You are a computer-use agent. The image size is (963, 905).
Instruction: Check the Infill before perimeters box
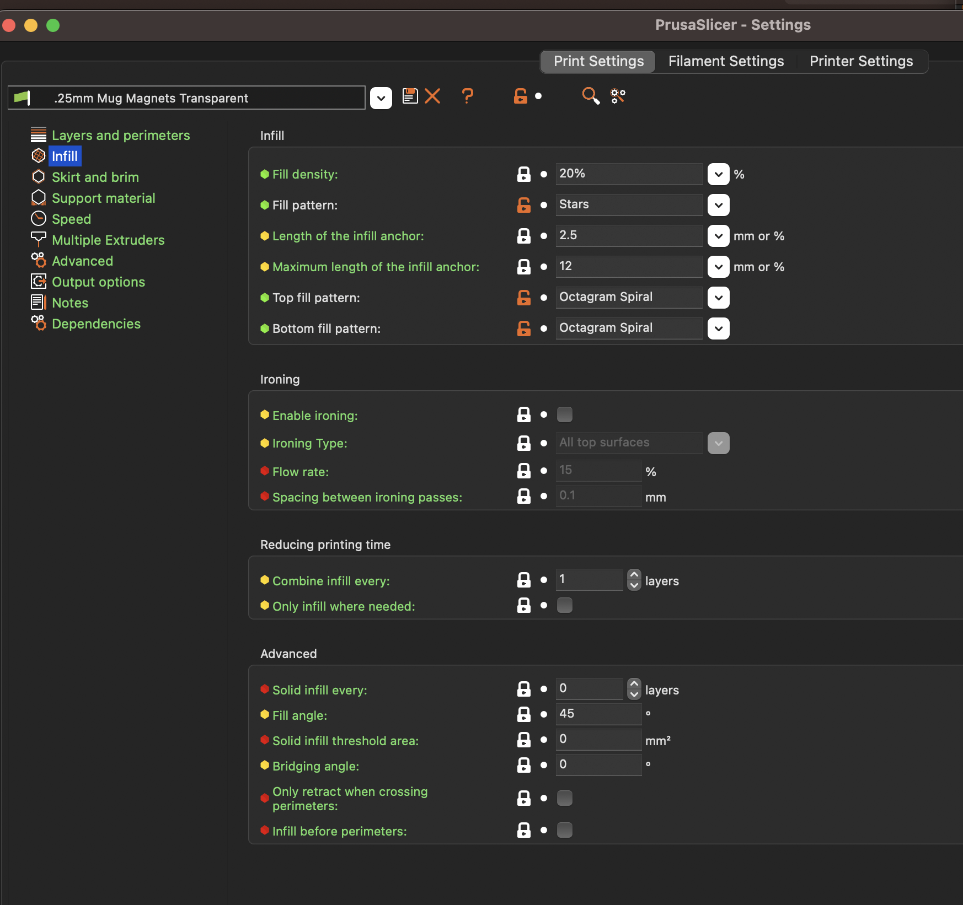pos(565,830)
